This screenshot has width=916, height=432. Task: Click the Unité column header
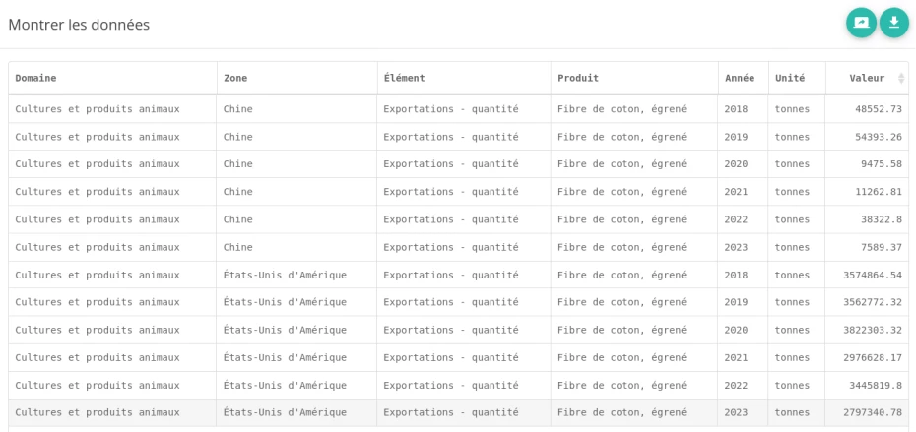790,78
